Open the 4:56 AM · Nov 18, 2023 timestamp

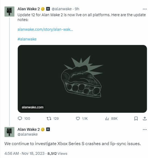pyautogui.click(x=24, y=153)
